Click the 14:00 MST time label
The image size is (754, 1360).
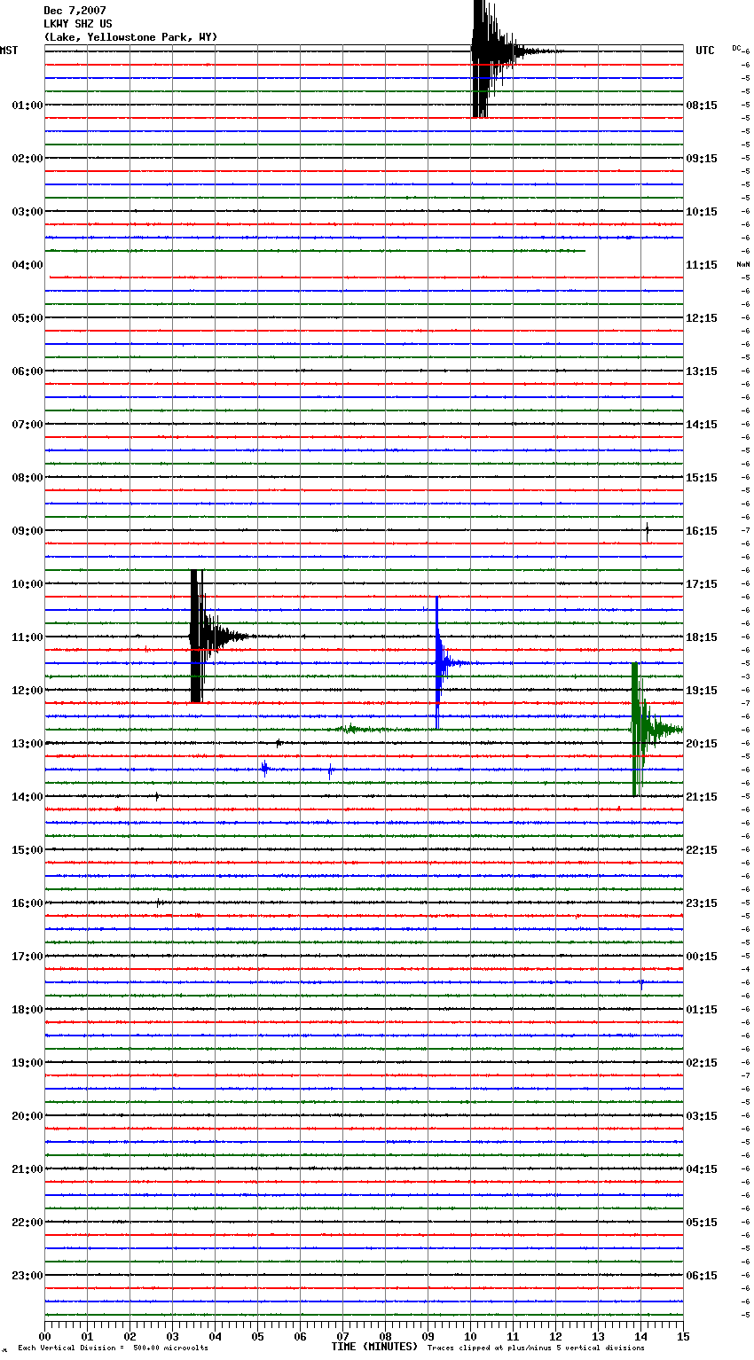[x=27, y=797]
